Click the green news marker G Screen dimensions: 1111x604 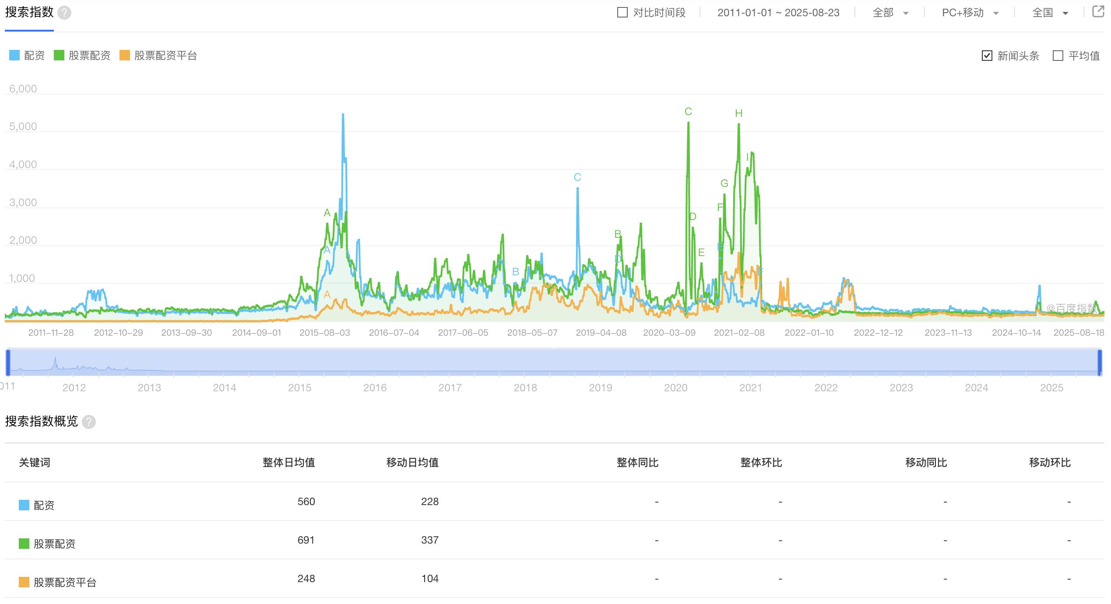coord(724,184)
